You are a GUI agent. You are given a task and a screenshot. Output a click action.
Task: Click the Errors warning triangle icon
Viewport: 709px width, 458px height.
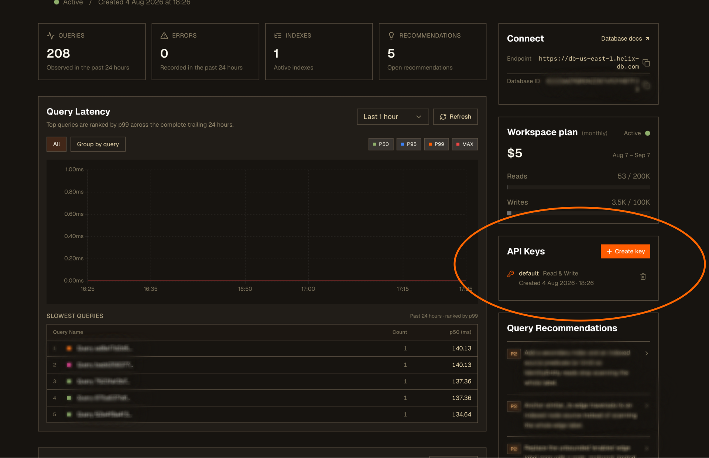pyautogui.click(x=164, y=35)
